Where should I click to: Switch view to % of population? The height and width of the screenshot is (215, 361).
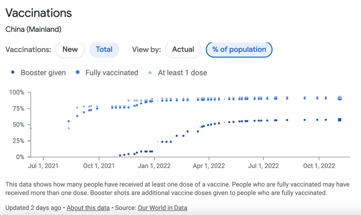[x=239, y=50]
